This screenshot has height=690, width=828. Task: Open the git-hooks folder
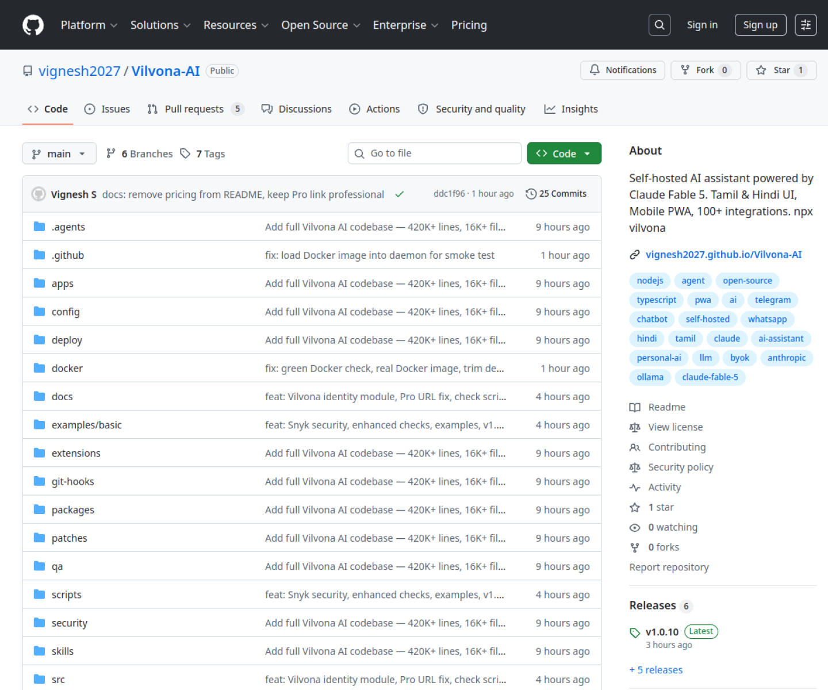tap(73, 481)
